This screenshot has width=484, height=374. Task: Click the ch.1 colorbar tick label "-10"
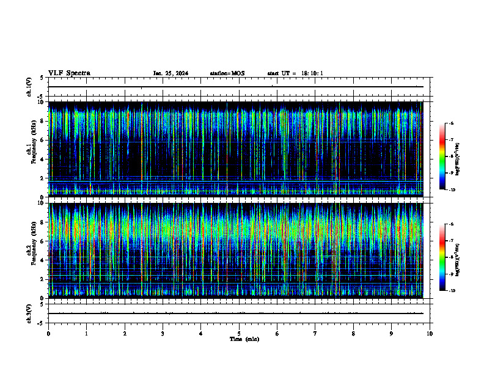tap(452, 190)
